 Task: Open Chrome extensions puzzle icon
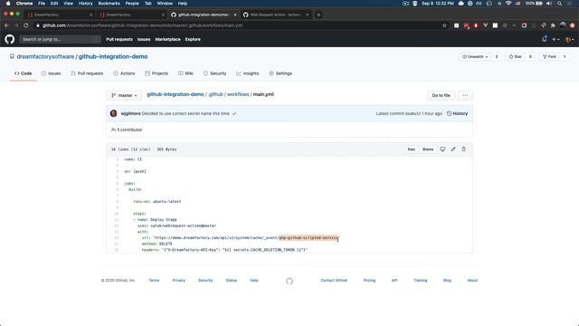click(553, 25)
